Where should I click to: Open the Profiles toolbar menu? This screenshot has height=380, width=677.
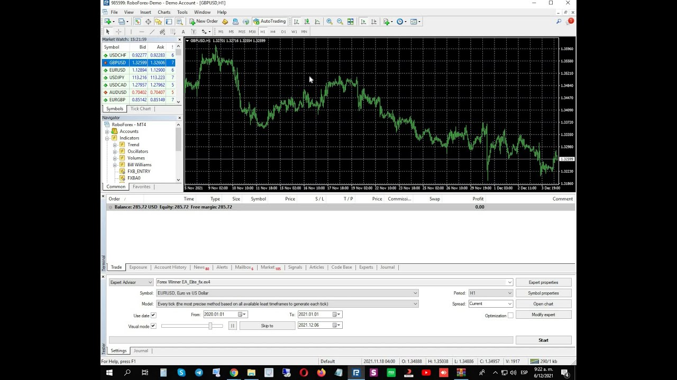123,22
